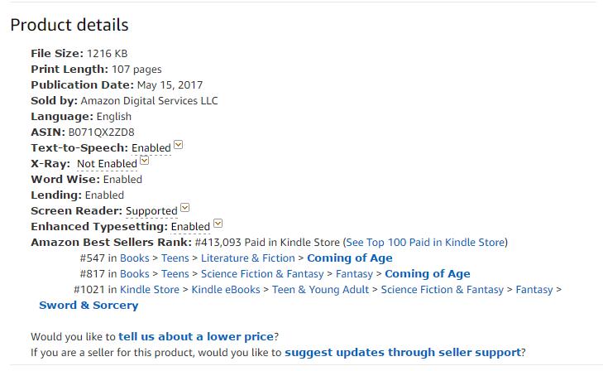The width and height of the screenshot is (603, 371).
Task: Click the X-Ray "Not Enabled" text
Action: [107, 164]
